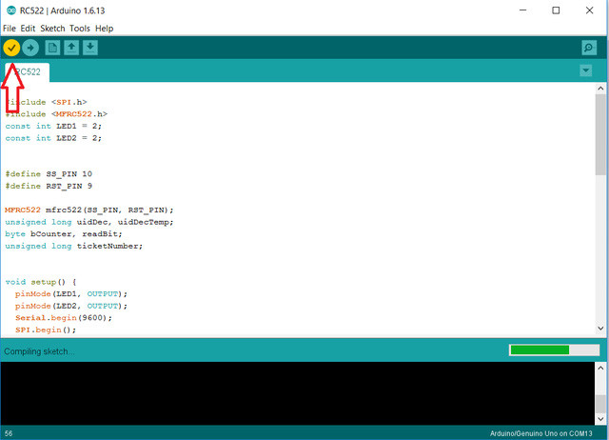Click the Arduino logo in title bar
Screen dimensions: 609x440
pos(10,10)
